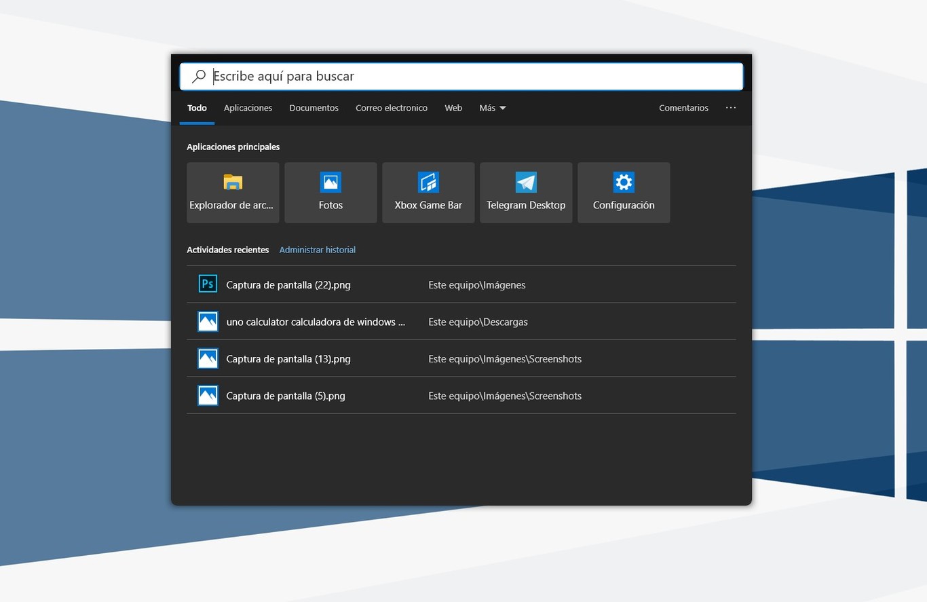Launch the Fotos app tile
Image resolution: width=927 pixels, height=602 pixels.
(330, 183)
